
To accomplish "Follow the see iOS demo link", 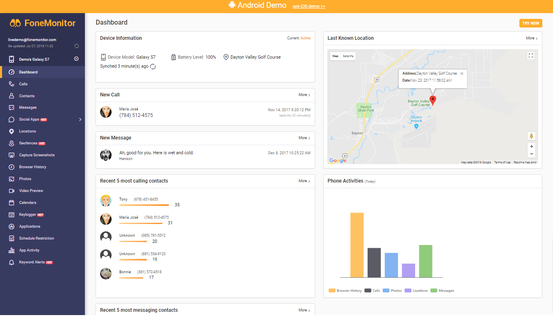I will [309, 7].
